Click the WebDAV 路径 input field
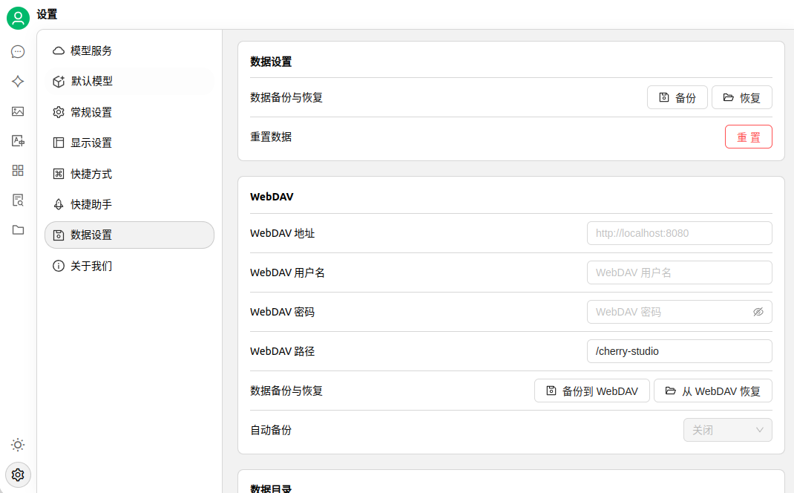The width and height of the screenshot is (794, 493). [679, 351]
